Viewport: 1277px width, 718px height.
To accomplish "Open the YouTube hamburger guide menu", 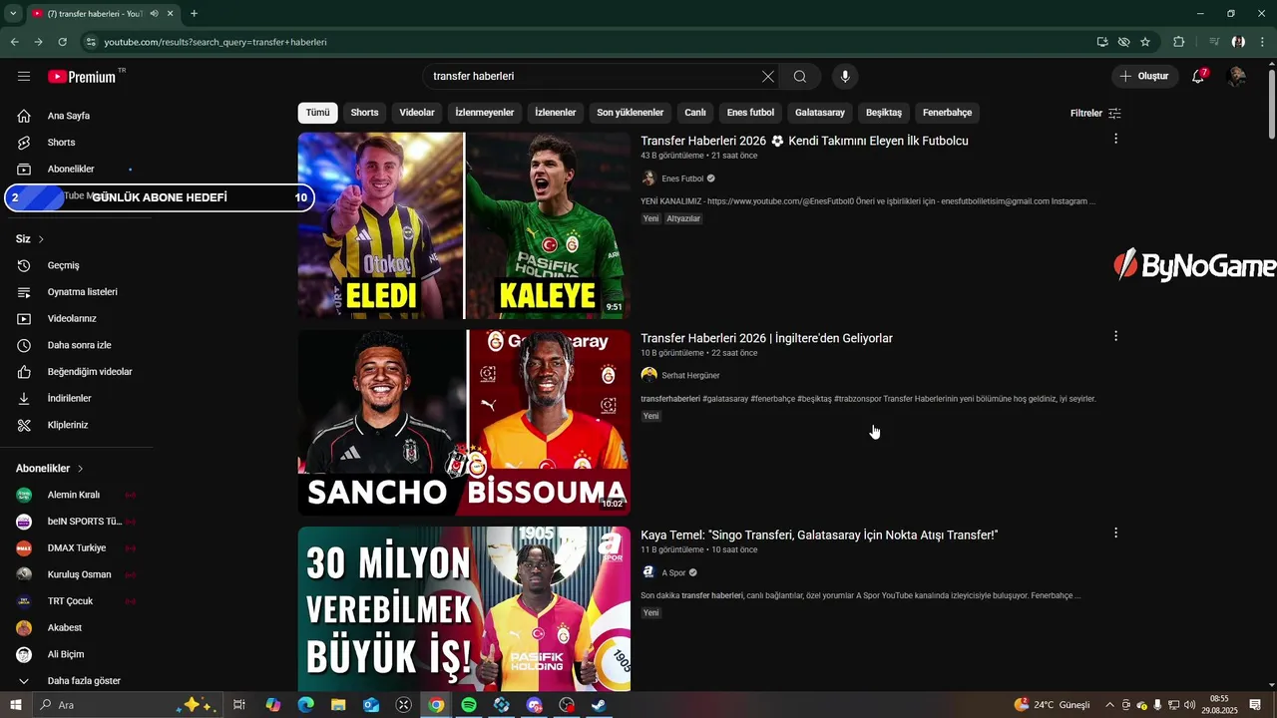I will coord(24,77).
